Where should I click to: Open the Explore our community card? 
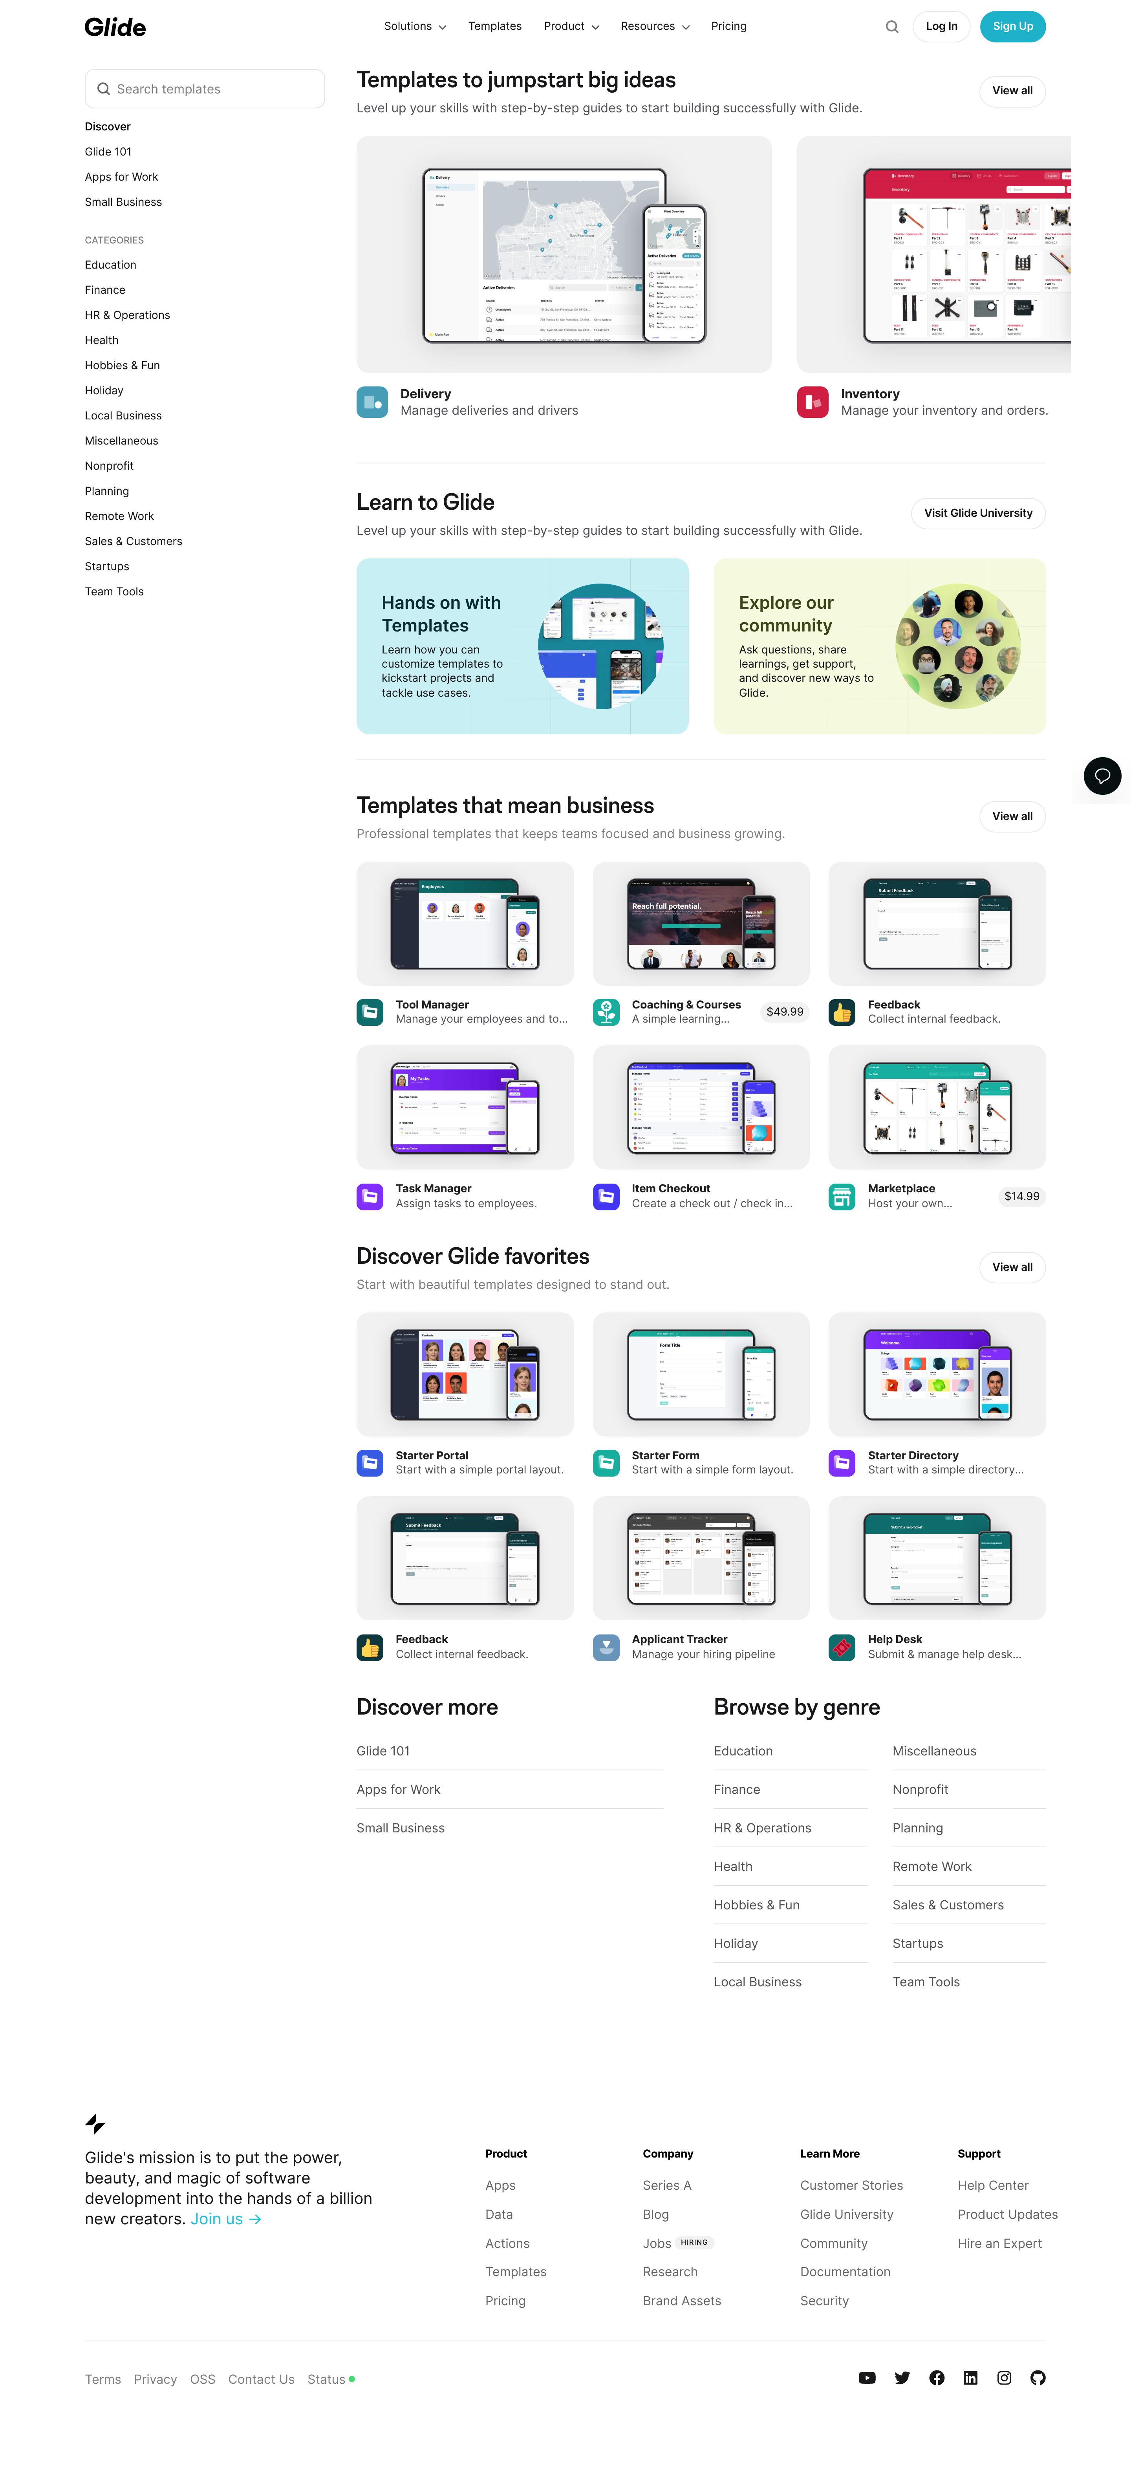tap(879, 646)
